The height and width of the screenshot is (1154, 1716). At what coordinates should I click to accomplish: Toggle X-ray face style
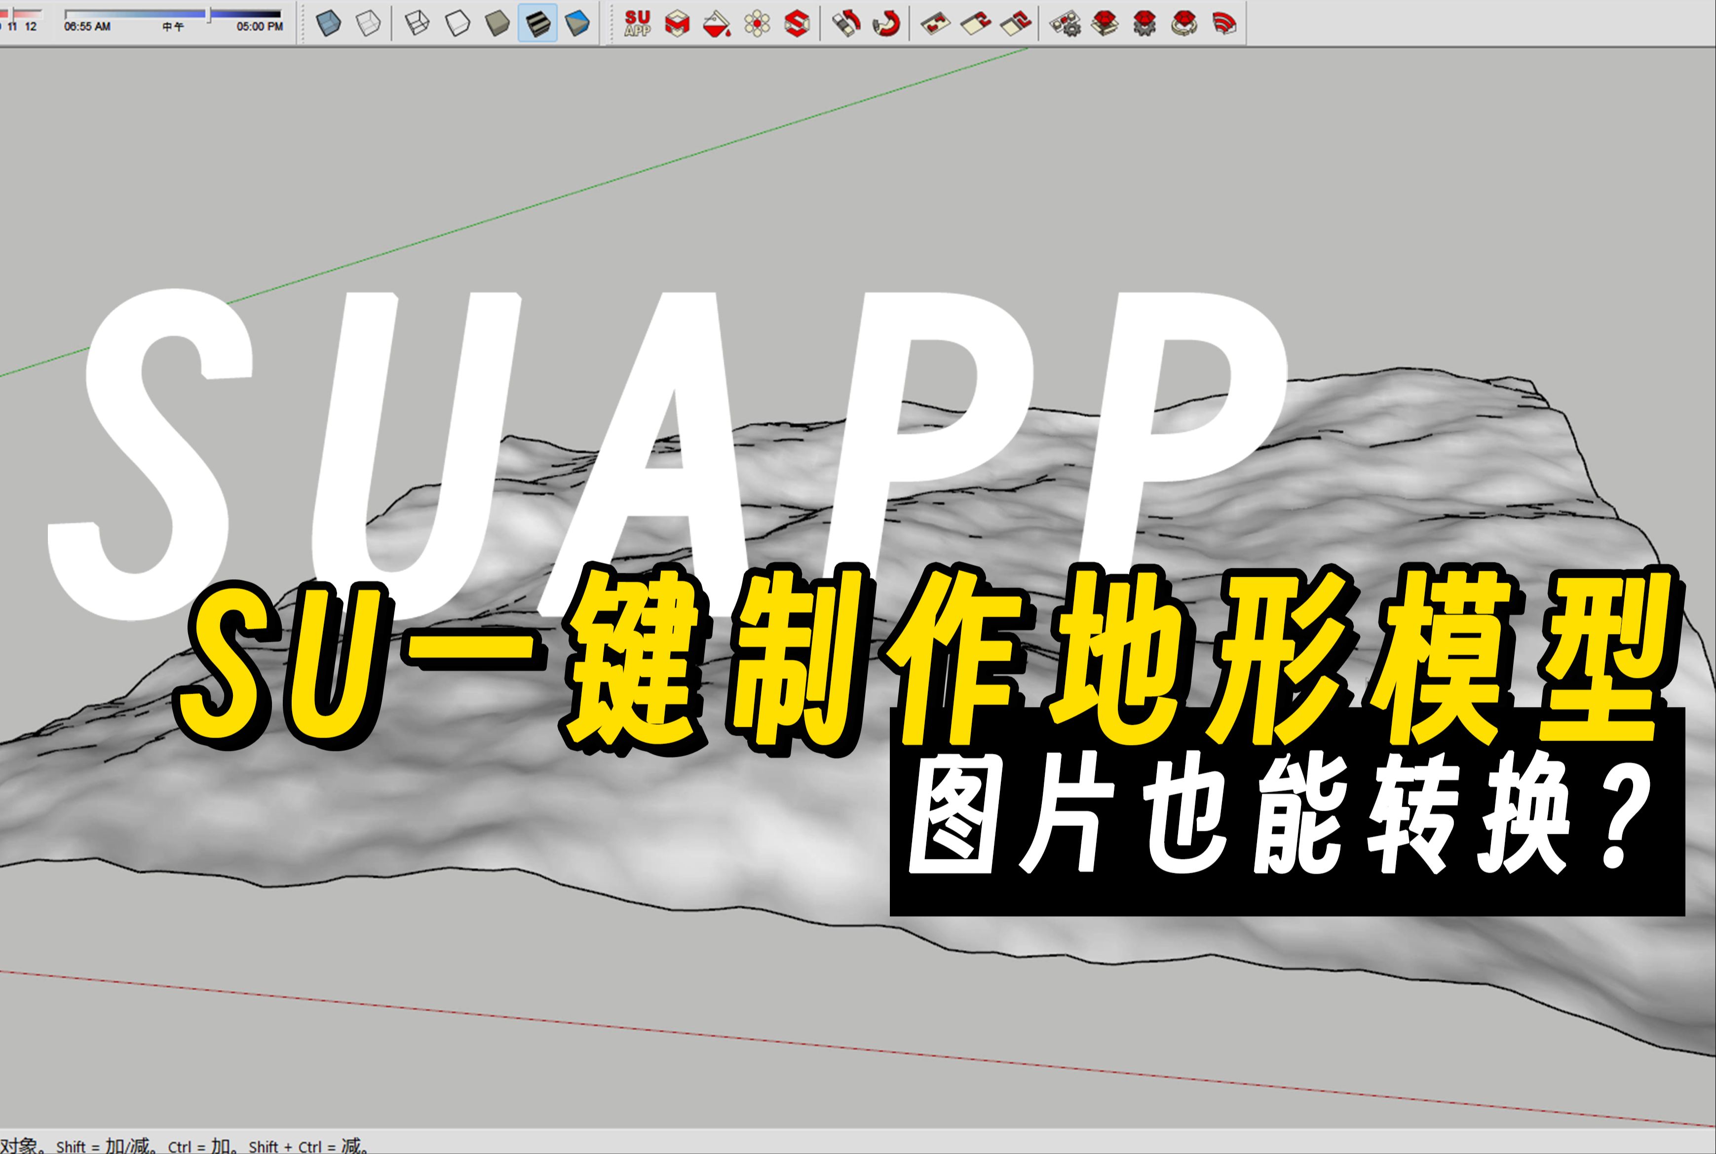click(x=328, y=24)
